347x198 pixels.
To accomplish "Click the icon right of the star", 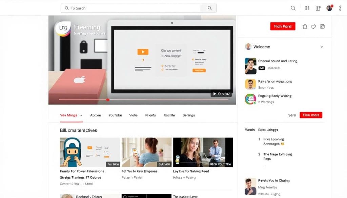I will click(314, 26).
